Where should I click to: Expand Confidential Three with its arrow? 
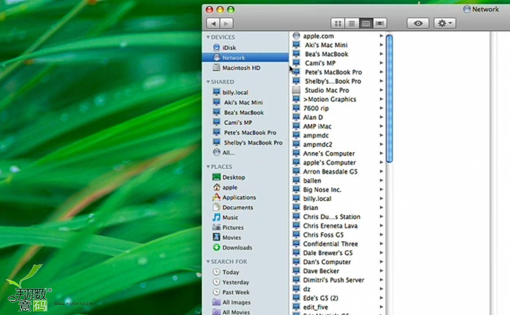381,244
